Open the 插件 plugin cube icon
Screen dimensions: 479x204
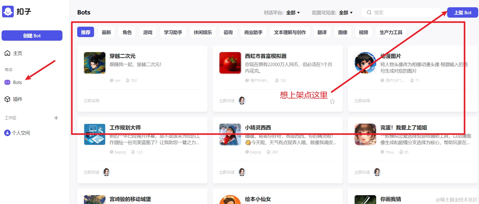pos(8,99)
